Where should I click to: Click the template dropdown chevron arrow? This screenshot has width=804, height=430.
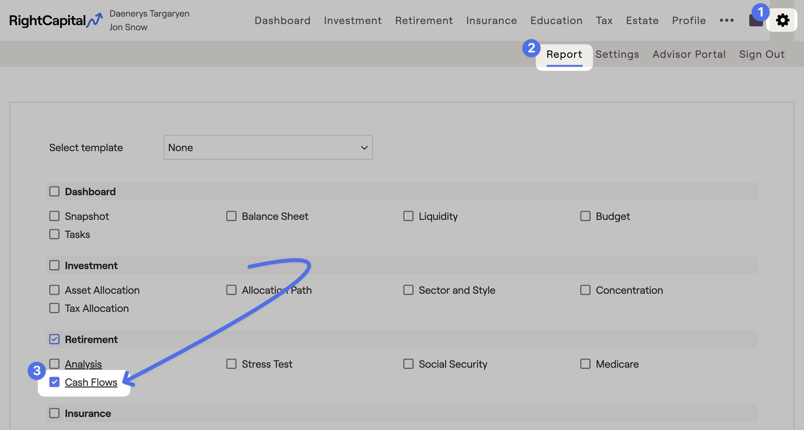pos(364,147)
